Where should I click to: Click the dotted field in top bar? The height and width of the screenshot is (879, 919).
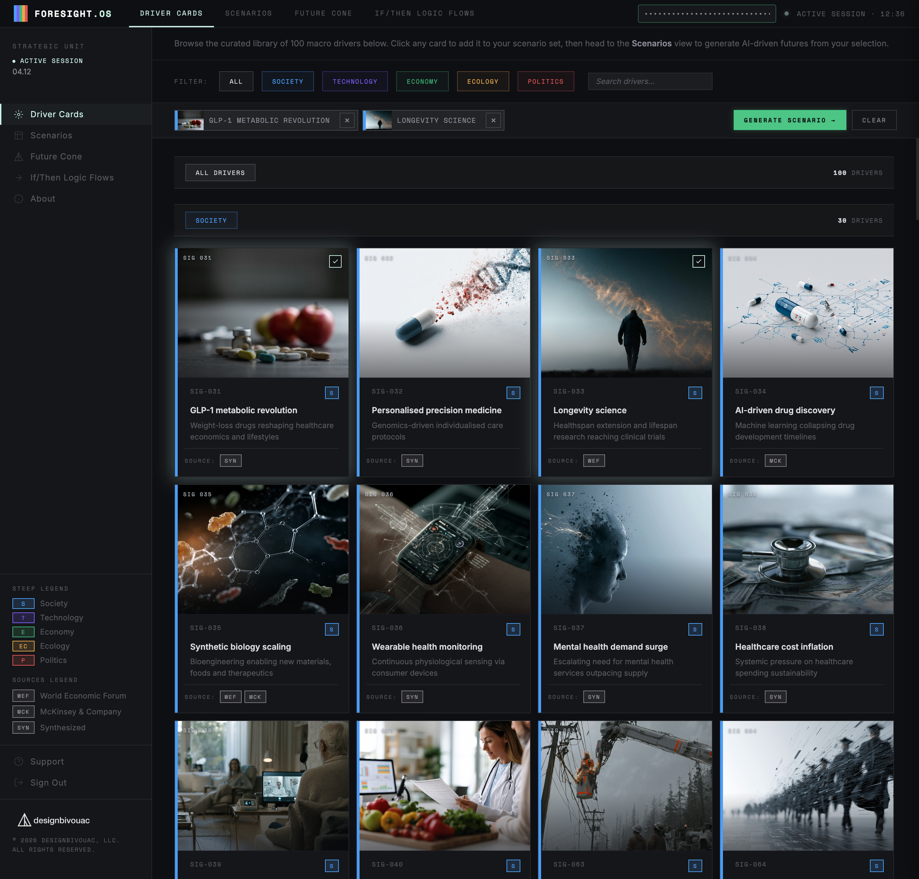(707, 14)
